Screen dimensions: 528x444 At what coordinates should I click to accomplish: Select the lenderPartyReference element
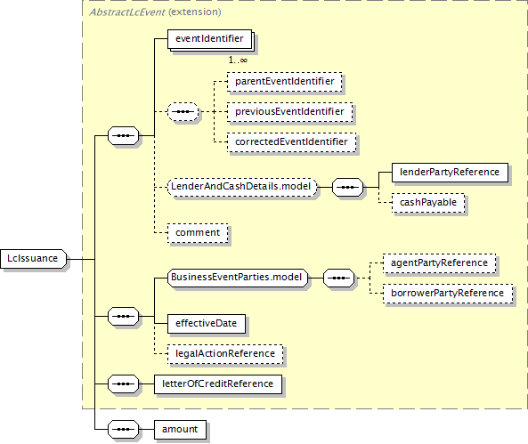coord(450,173)
